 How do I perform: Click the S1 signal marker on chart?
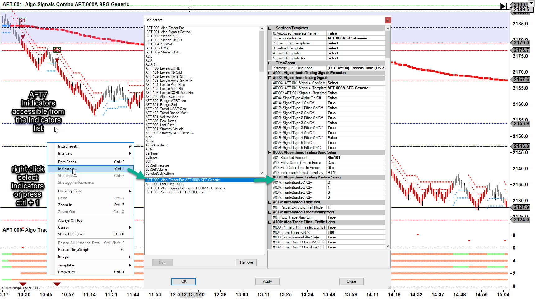click(23, 21)
